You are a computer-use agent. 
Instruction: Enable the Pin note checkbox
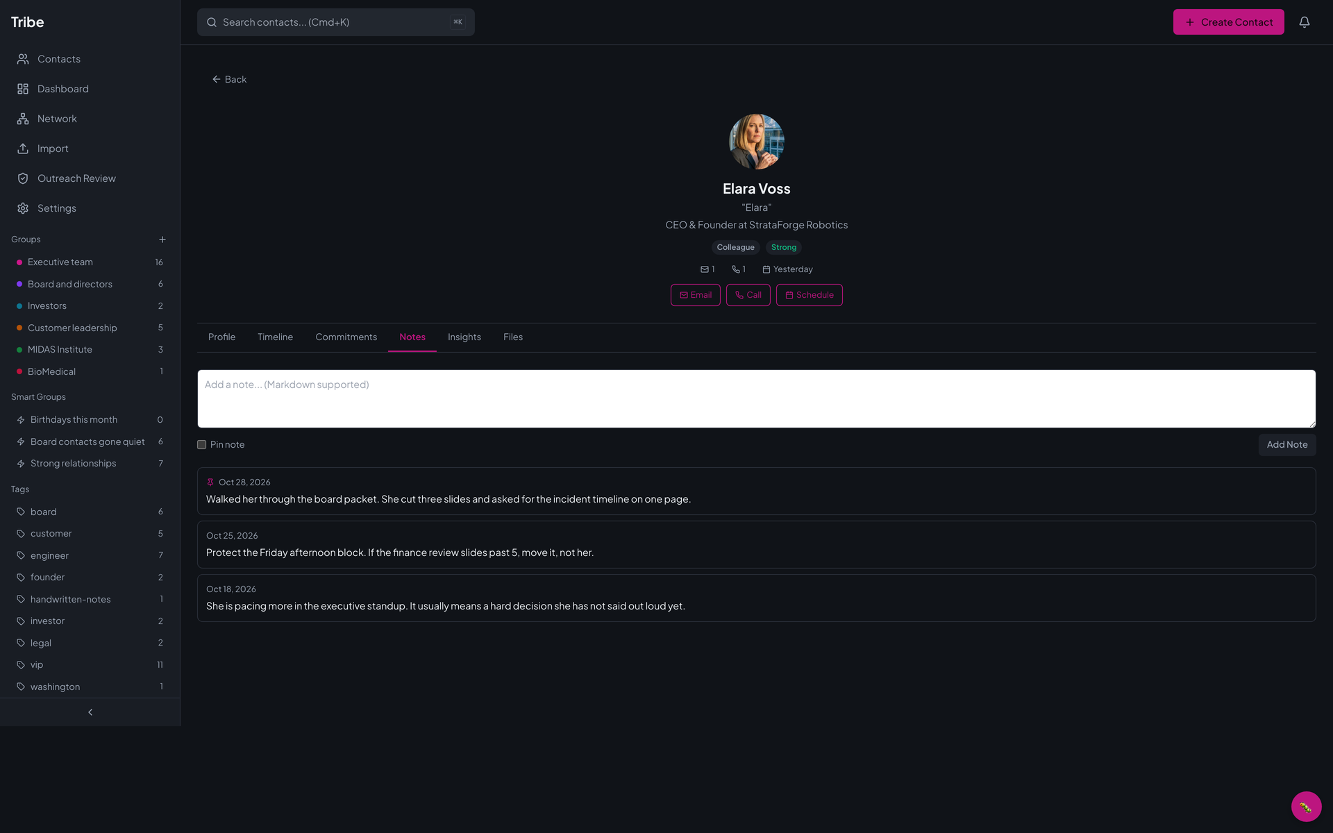tap(202, 445)
